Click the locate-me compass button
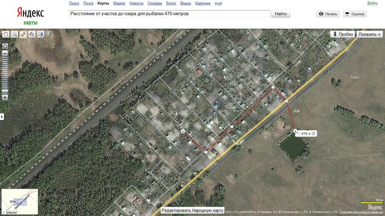Screen dimensions: 385x216 pyautogui.click(x=5, y=46)
